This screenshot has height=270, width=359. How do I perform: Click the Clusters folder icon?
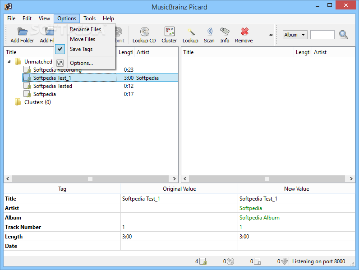[18, 102]
